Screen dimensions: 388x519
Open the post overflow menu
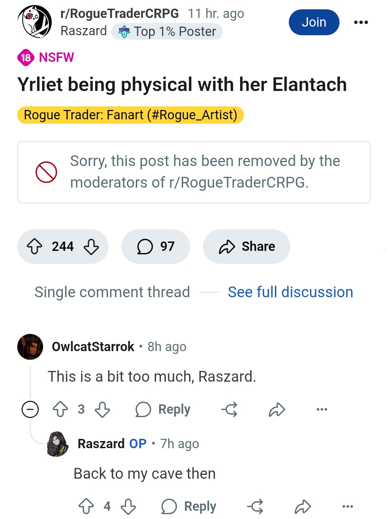(x=361, y=22)
